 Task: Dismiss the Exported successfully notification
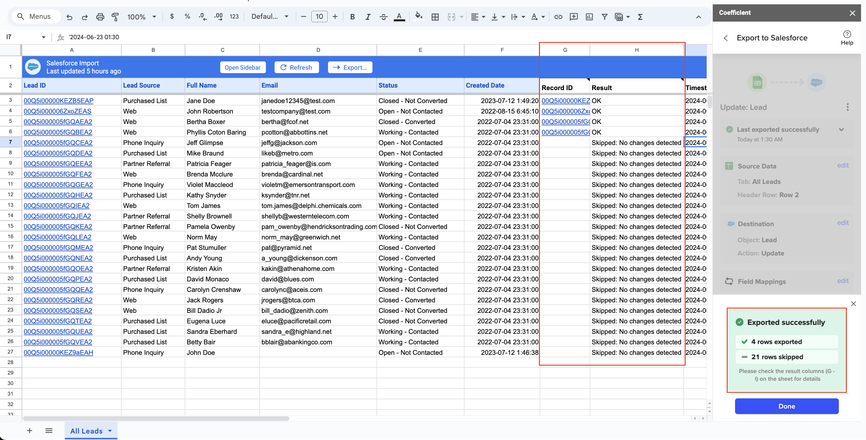(x=853, y=304)
